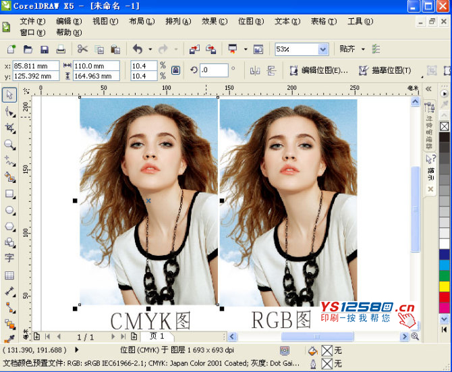This screenshot has height=372, width=452.
Task: Select the Crop tool
Action: (9, 128)
